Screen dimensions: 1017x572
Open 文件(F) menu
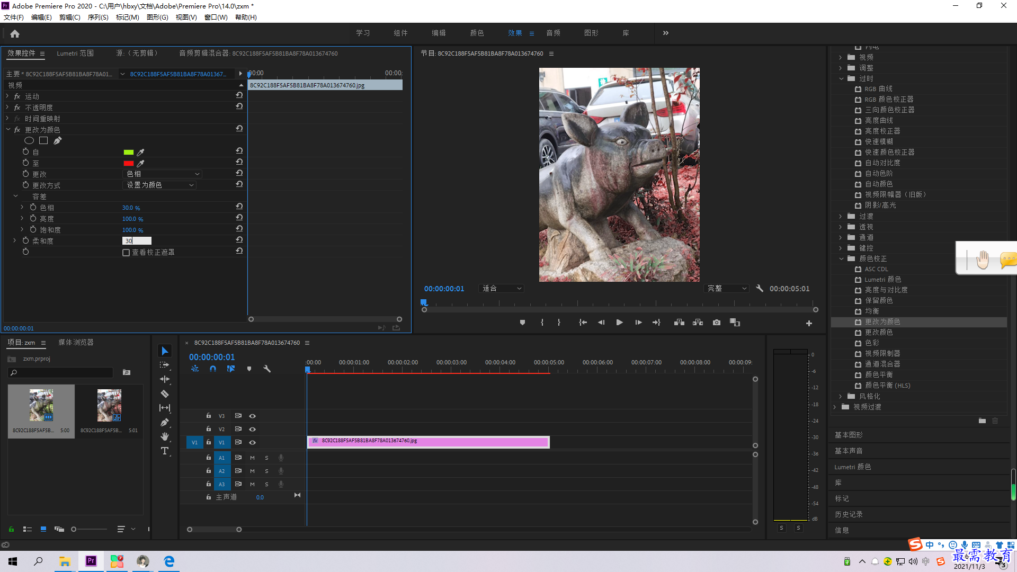tap(14, 17)
